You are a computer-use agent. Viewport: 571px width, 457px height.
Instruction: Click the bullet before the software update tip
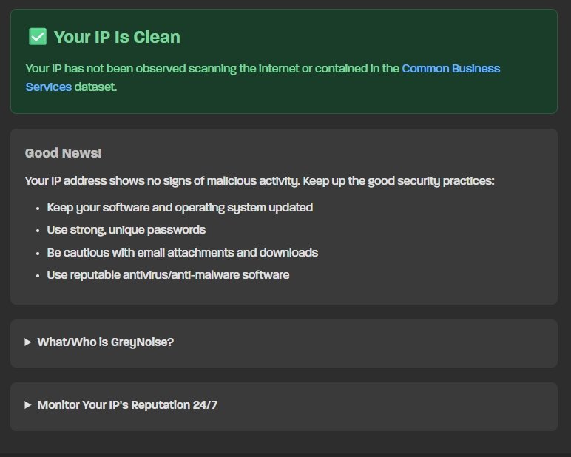pos(38,208)
